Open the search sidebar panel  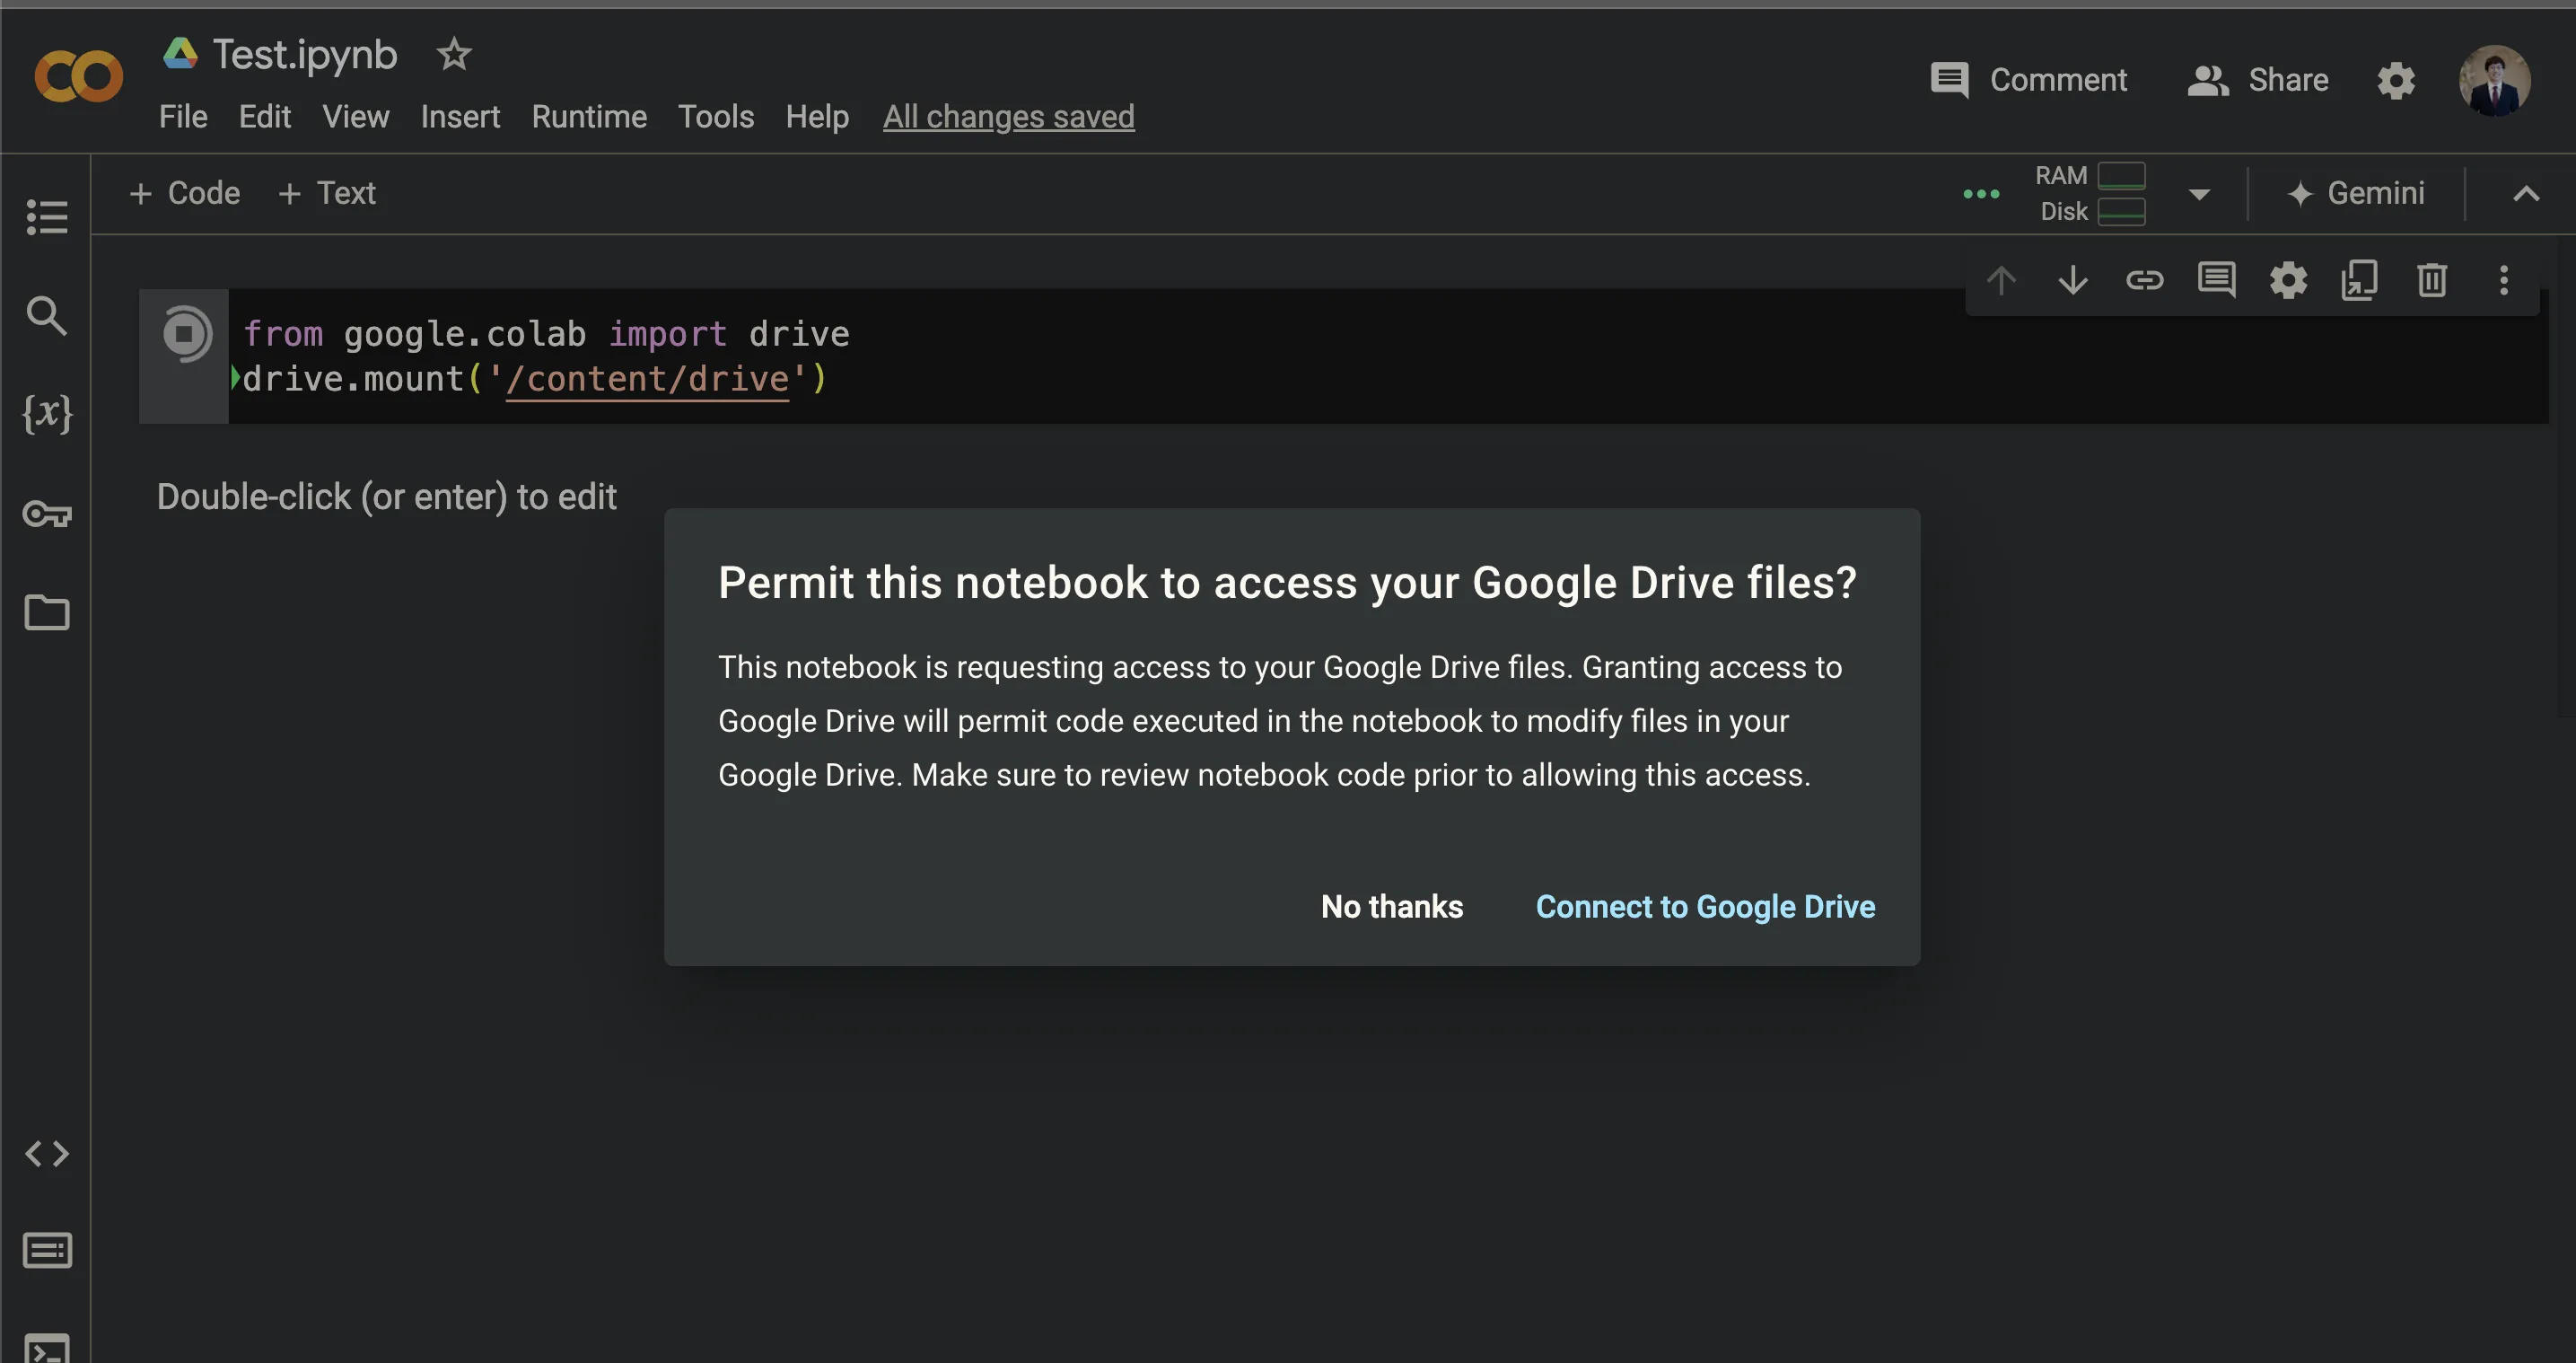[47, 315]
